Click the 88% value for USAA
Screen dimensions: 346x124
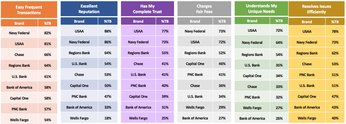[108, 31]
